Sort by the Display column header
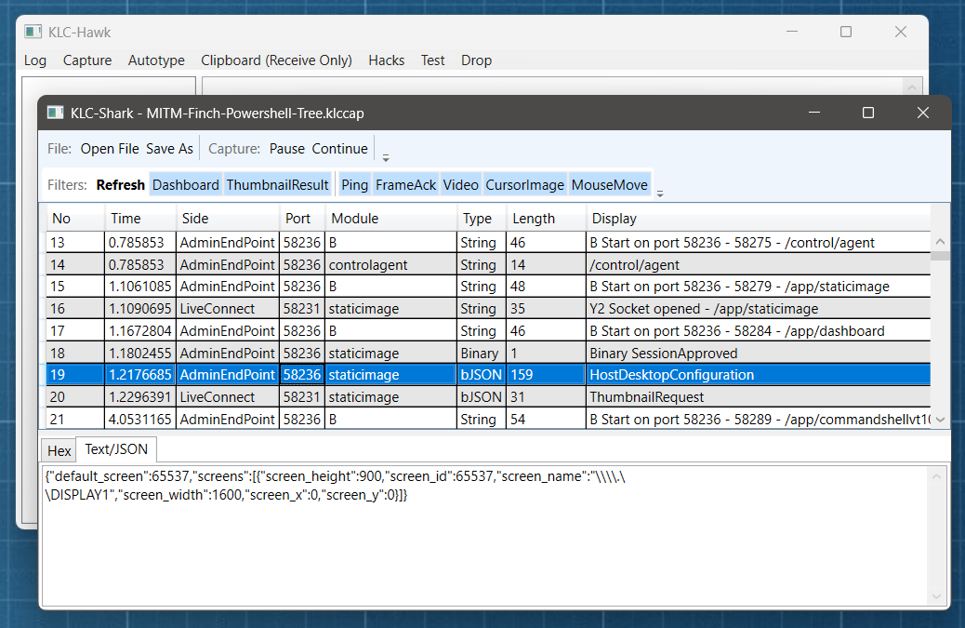The height and width of the screenshot is (628, 965). pyautogui.click(x=759, y=219)
